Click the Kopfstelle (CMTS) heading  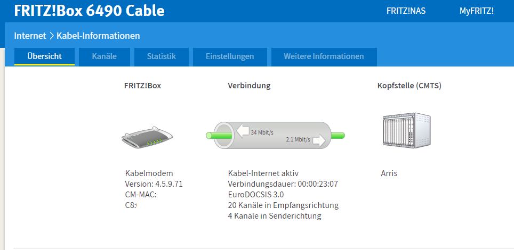click(409, 85)
